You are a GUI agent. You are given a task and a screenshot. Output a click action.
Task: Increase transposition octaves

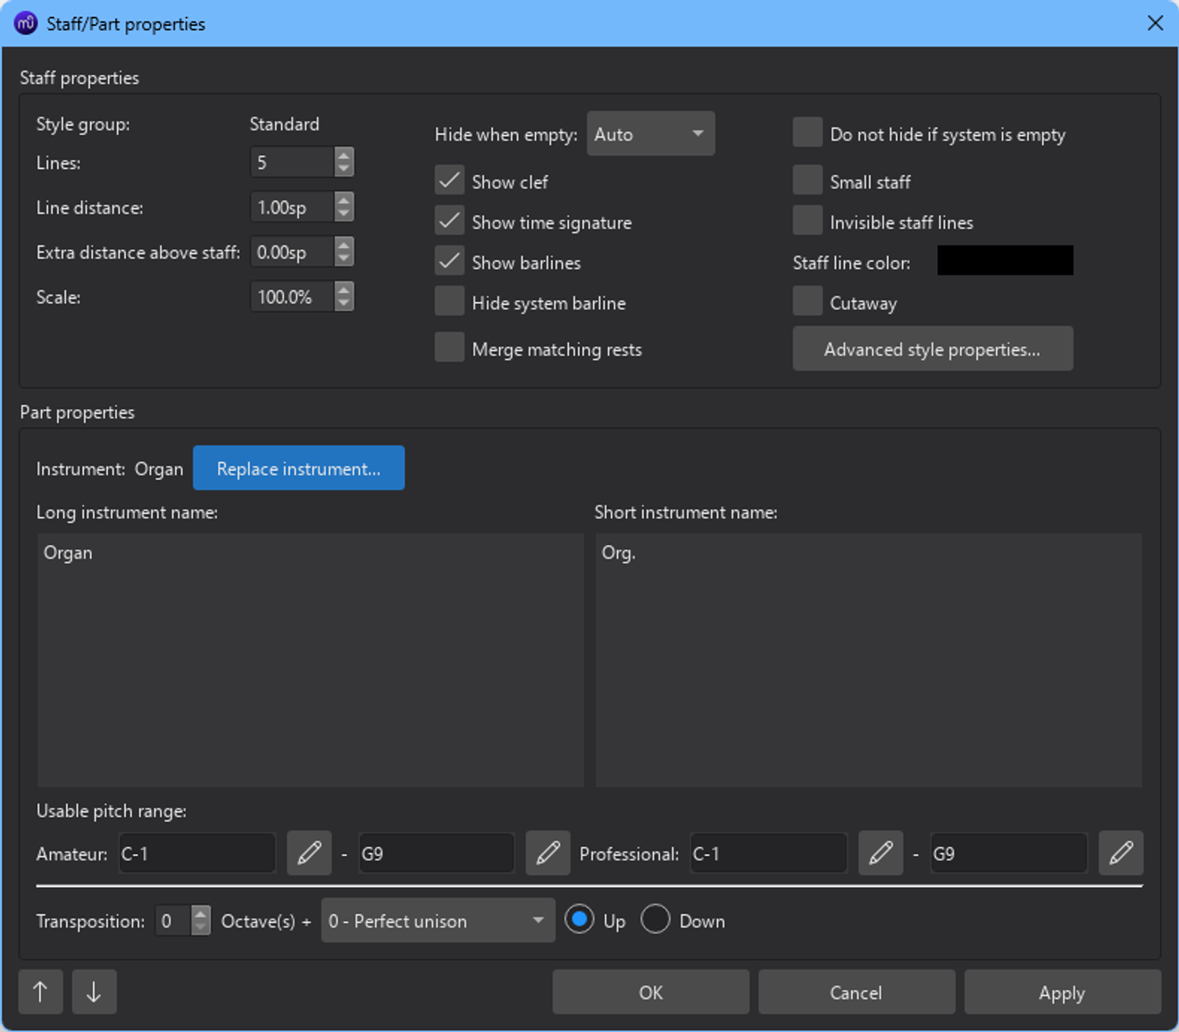(201, 912)
